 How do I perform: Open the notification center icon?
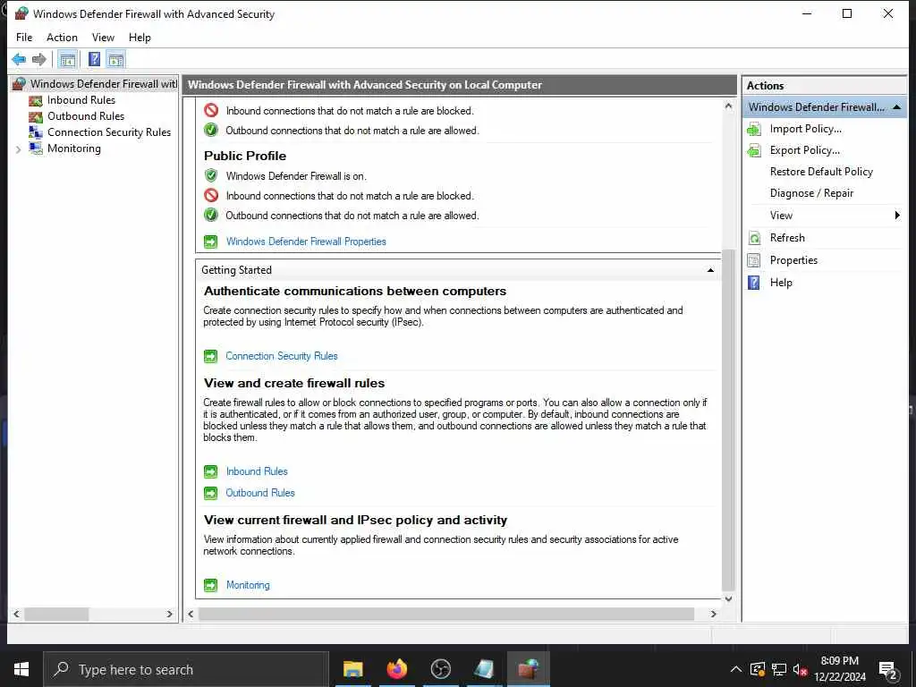click(888, 670)
